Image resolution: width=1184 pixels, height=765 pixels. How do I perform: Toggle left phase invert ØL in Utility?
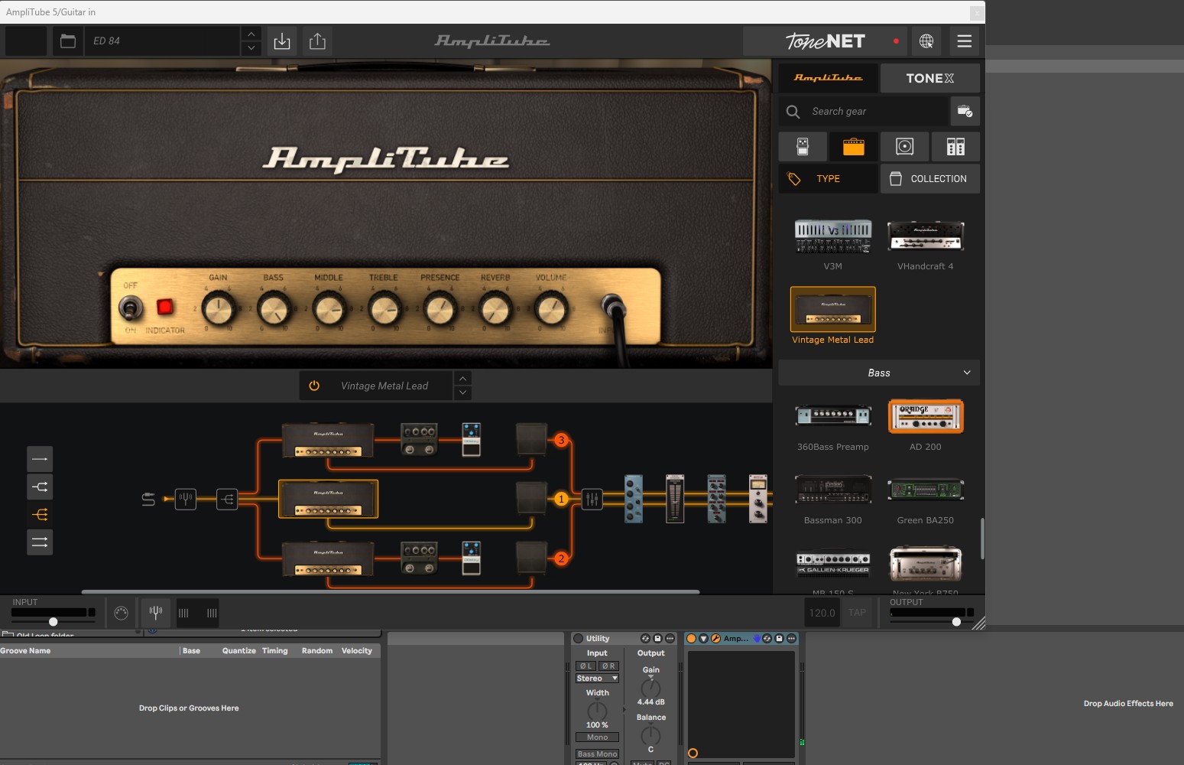(586, 666)
